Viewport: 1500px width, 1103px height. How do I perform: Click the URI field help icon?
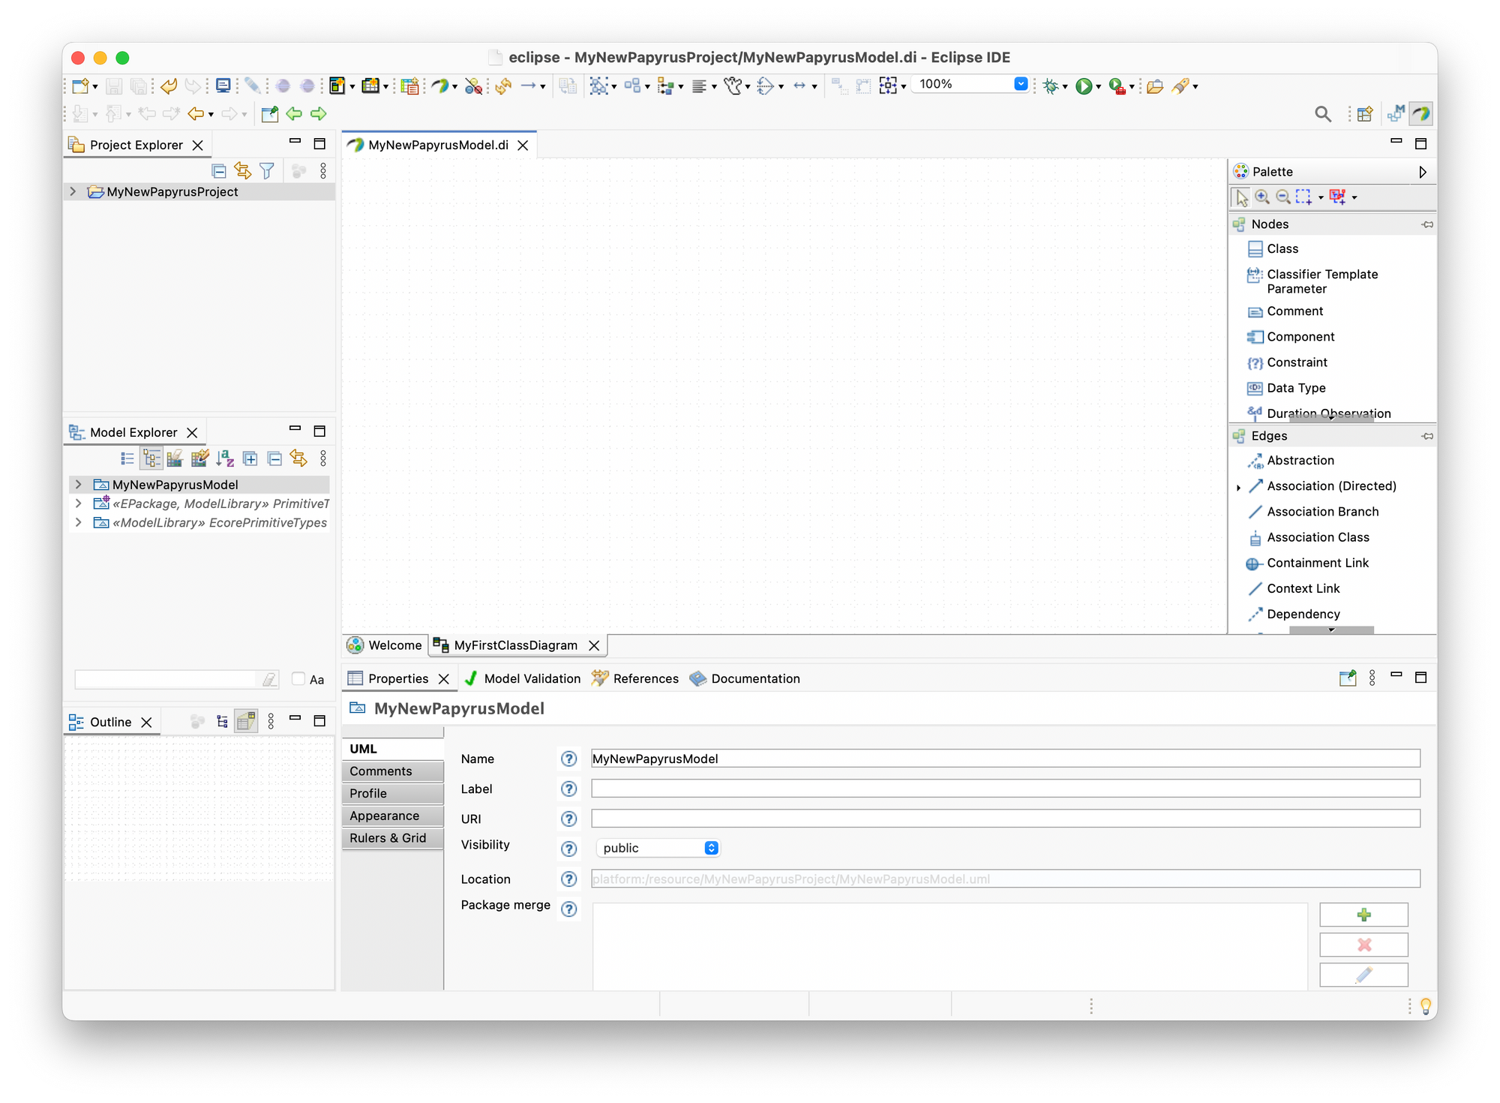click(569, 819)
